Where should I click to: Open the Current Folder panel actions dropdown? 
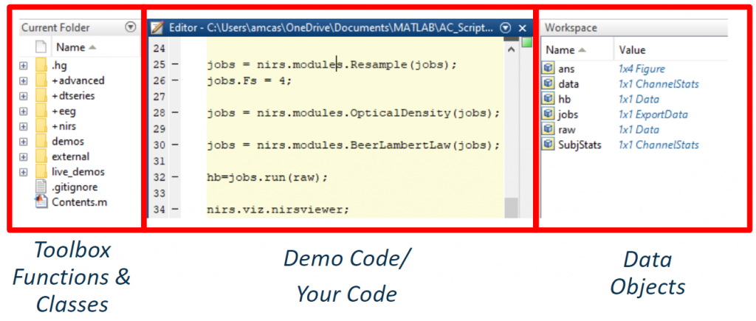[x=131, y=27]
